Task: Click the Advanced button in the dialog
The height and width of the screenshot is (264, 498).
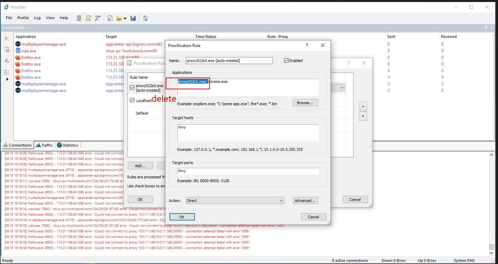Action: (x=305, y=200)
